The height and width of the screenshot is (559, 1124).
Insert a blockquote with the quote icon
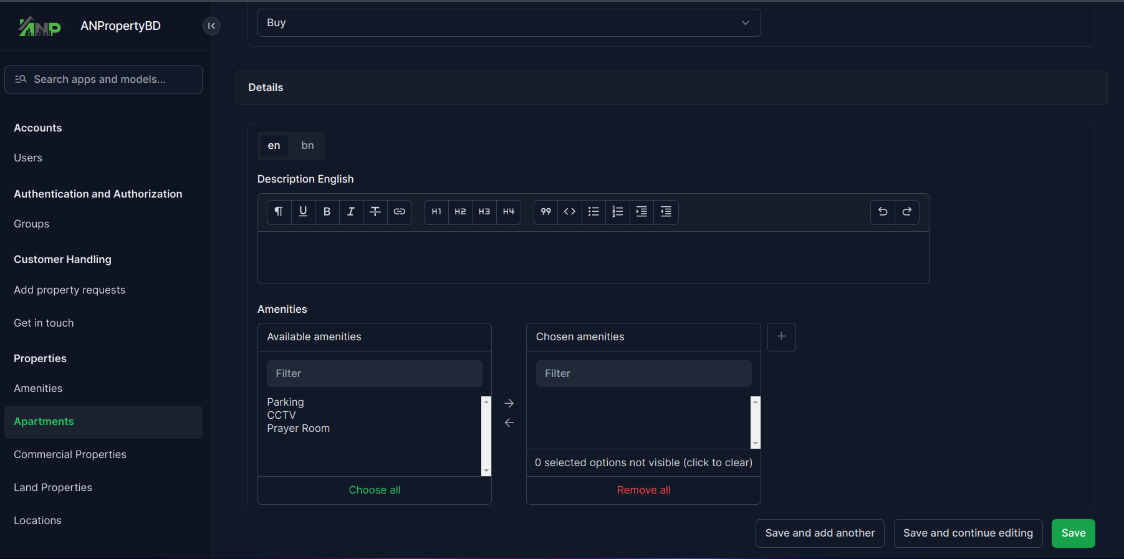pos(545,212)
